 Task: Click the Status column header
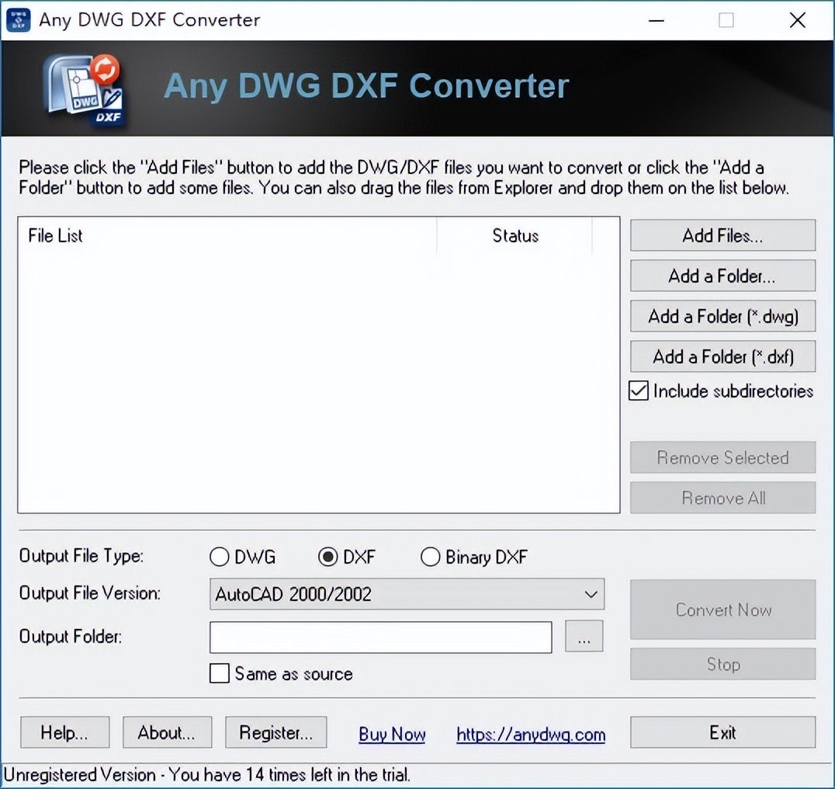515,235
